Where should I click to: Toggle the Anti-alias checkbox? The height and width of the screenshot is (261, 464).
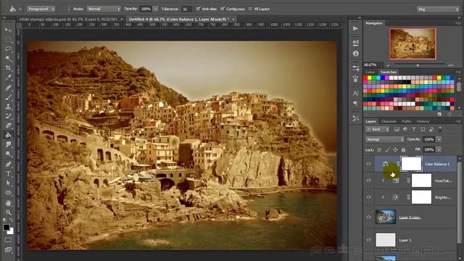[198, 9]
